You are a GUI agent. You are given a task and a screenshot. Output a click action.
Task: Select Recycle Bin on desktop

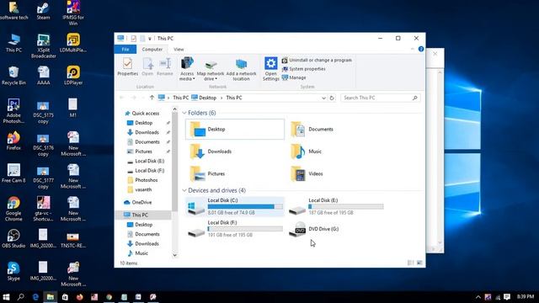pyautogui.click(x=13, y=76)
